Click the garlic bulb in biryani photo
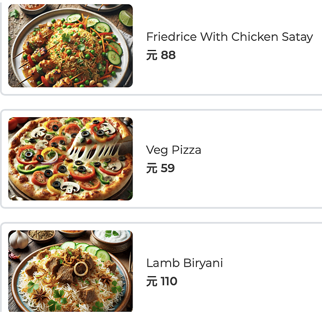 click(18, 240)
